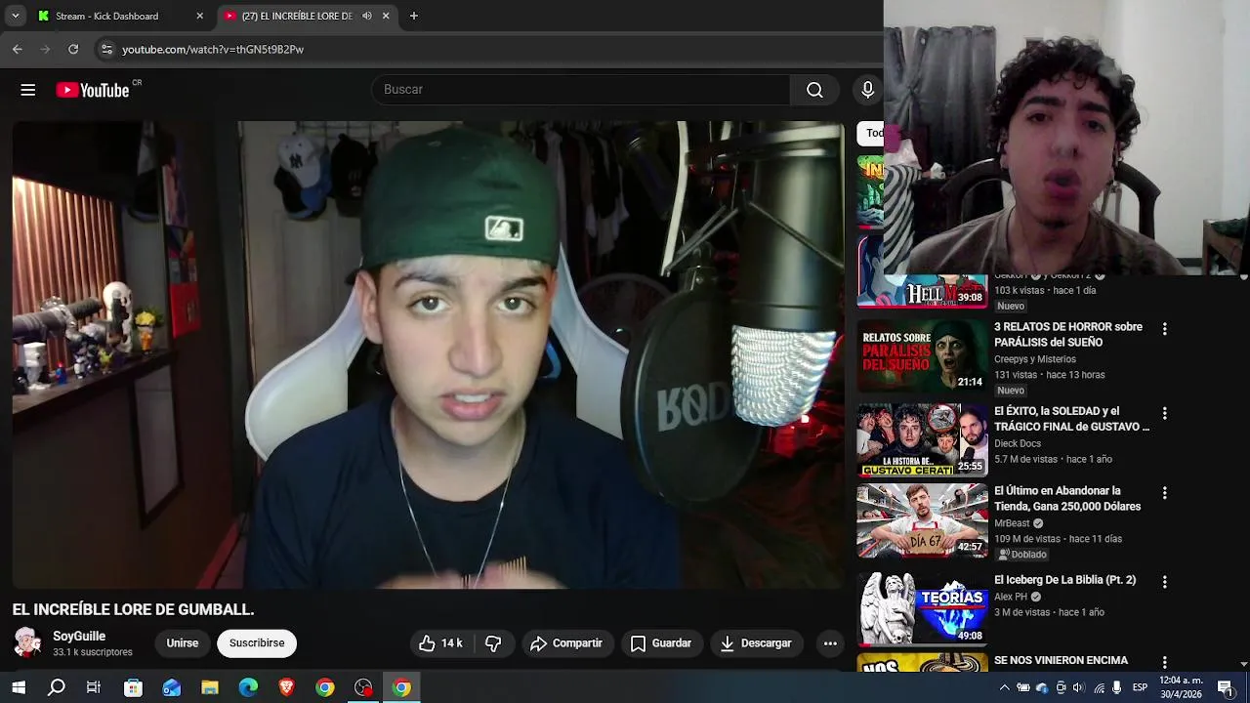Launch Microsoft Store from taskbar
The height and width of the screenshot is (703, 1250).
pyautogui.click(x=133, y=687)
